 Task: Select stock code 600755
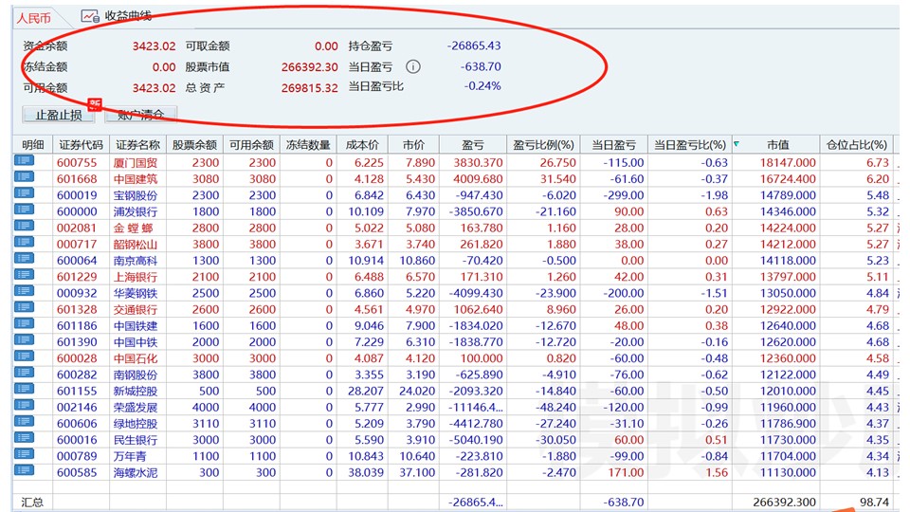[x=77, y=163]
